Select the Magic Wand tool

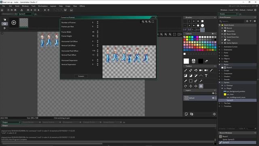click(201, 81)
